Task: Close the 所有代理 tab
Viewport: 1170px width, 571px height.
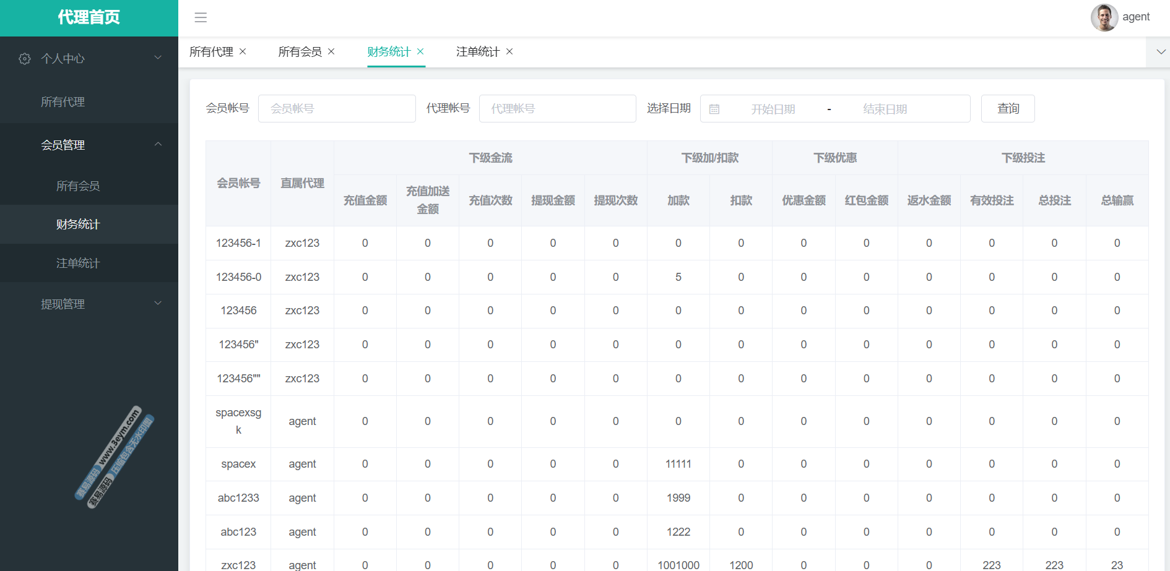Action: tap(243, 51)
